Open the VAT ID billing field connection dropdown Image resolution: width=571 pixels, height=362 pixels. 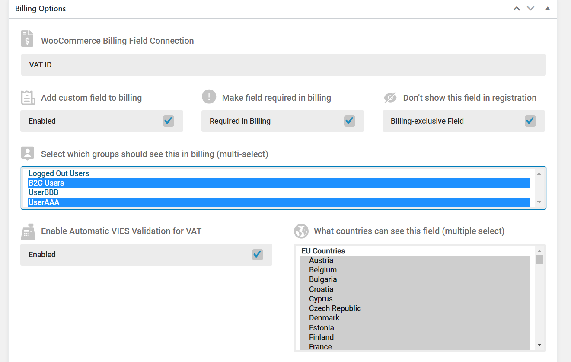pos(283,65)
